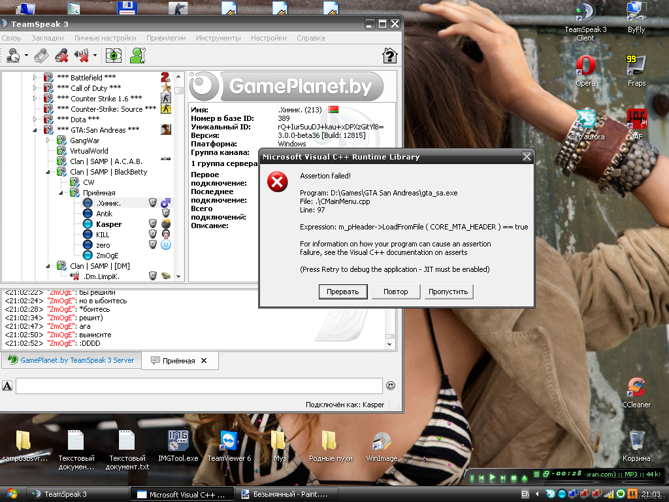The width and height of the screenshot is (669, 502).
Task: Click the push-to-talk hotkey toolbar icon
Action: pos(41,56)
